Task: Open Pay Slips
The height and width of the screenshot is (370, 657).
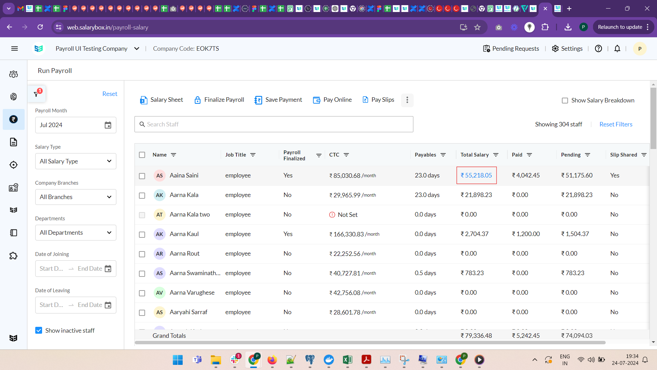Action: [x=378, y=100]
